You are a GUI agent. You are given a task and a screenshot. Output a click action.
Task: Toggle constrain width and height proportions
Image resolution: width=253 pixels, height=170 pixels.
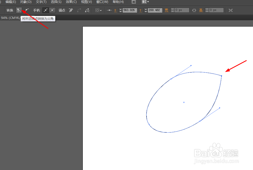point(194,10)
